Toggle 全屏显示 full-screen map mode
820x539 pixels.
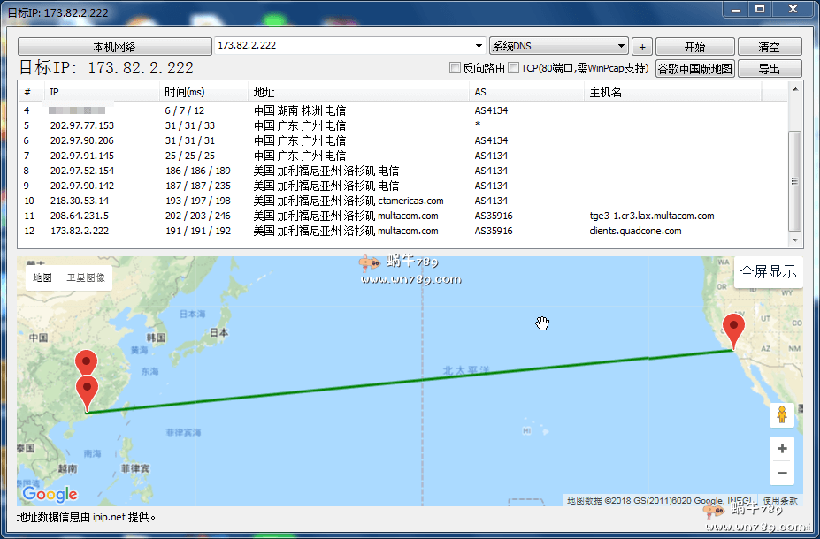pyautogui.click(x=768, y=272)
